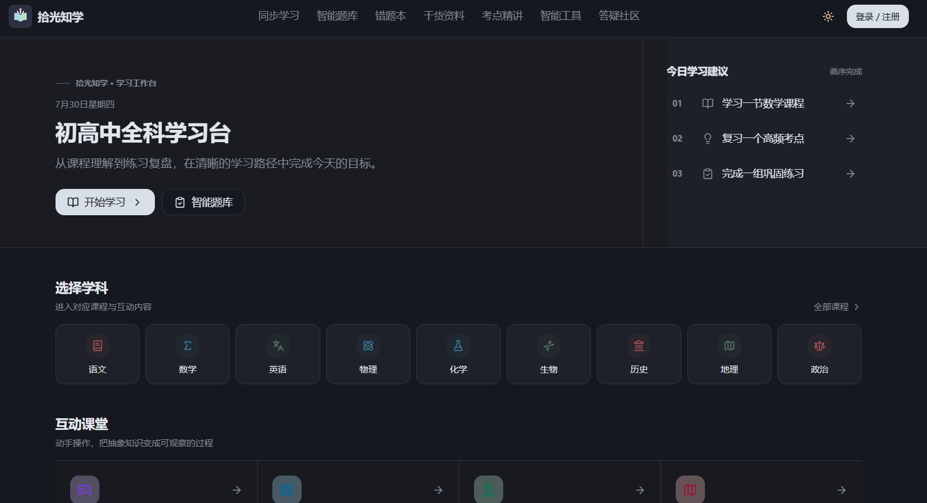Select 考点精讲 in the navigation bar
This screenshot has width=927, height=503.
coord(502,16)
